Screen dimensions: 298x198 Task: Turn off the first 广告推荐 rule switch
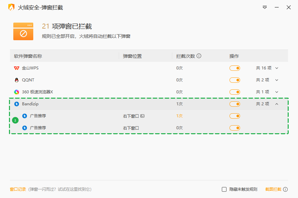tap(234, 116)
